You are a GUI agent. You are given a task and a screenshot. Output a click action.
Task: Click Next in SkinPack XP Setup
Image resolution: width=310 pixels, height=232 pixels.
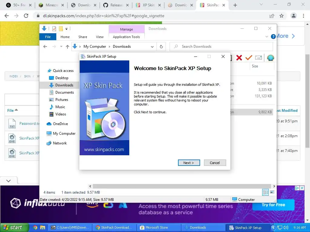[189, 163]
